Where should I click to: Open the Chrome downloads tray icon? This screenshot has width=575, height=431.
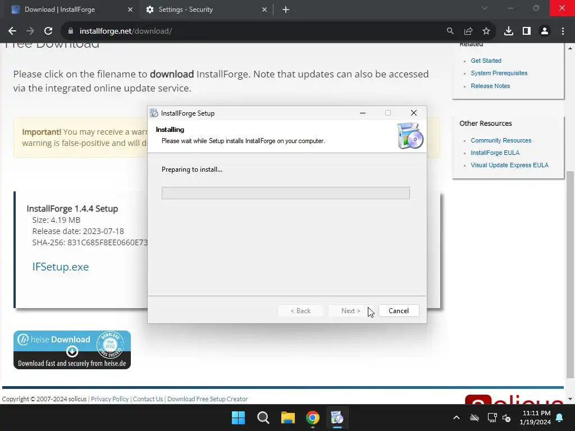[509, 31]
